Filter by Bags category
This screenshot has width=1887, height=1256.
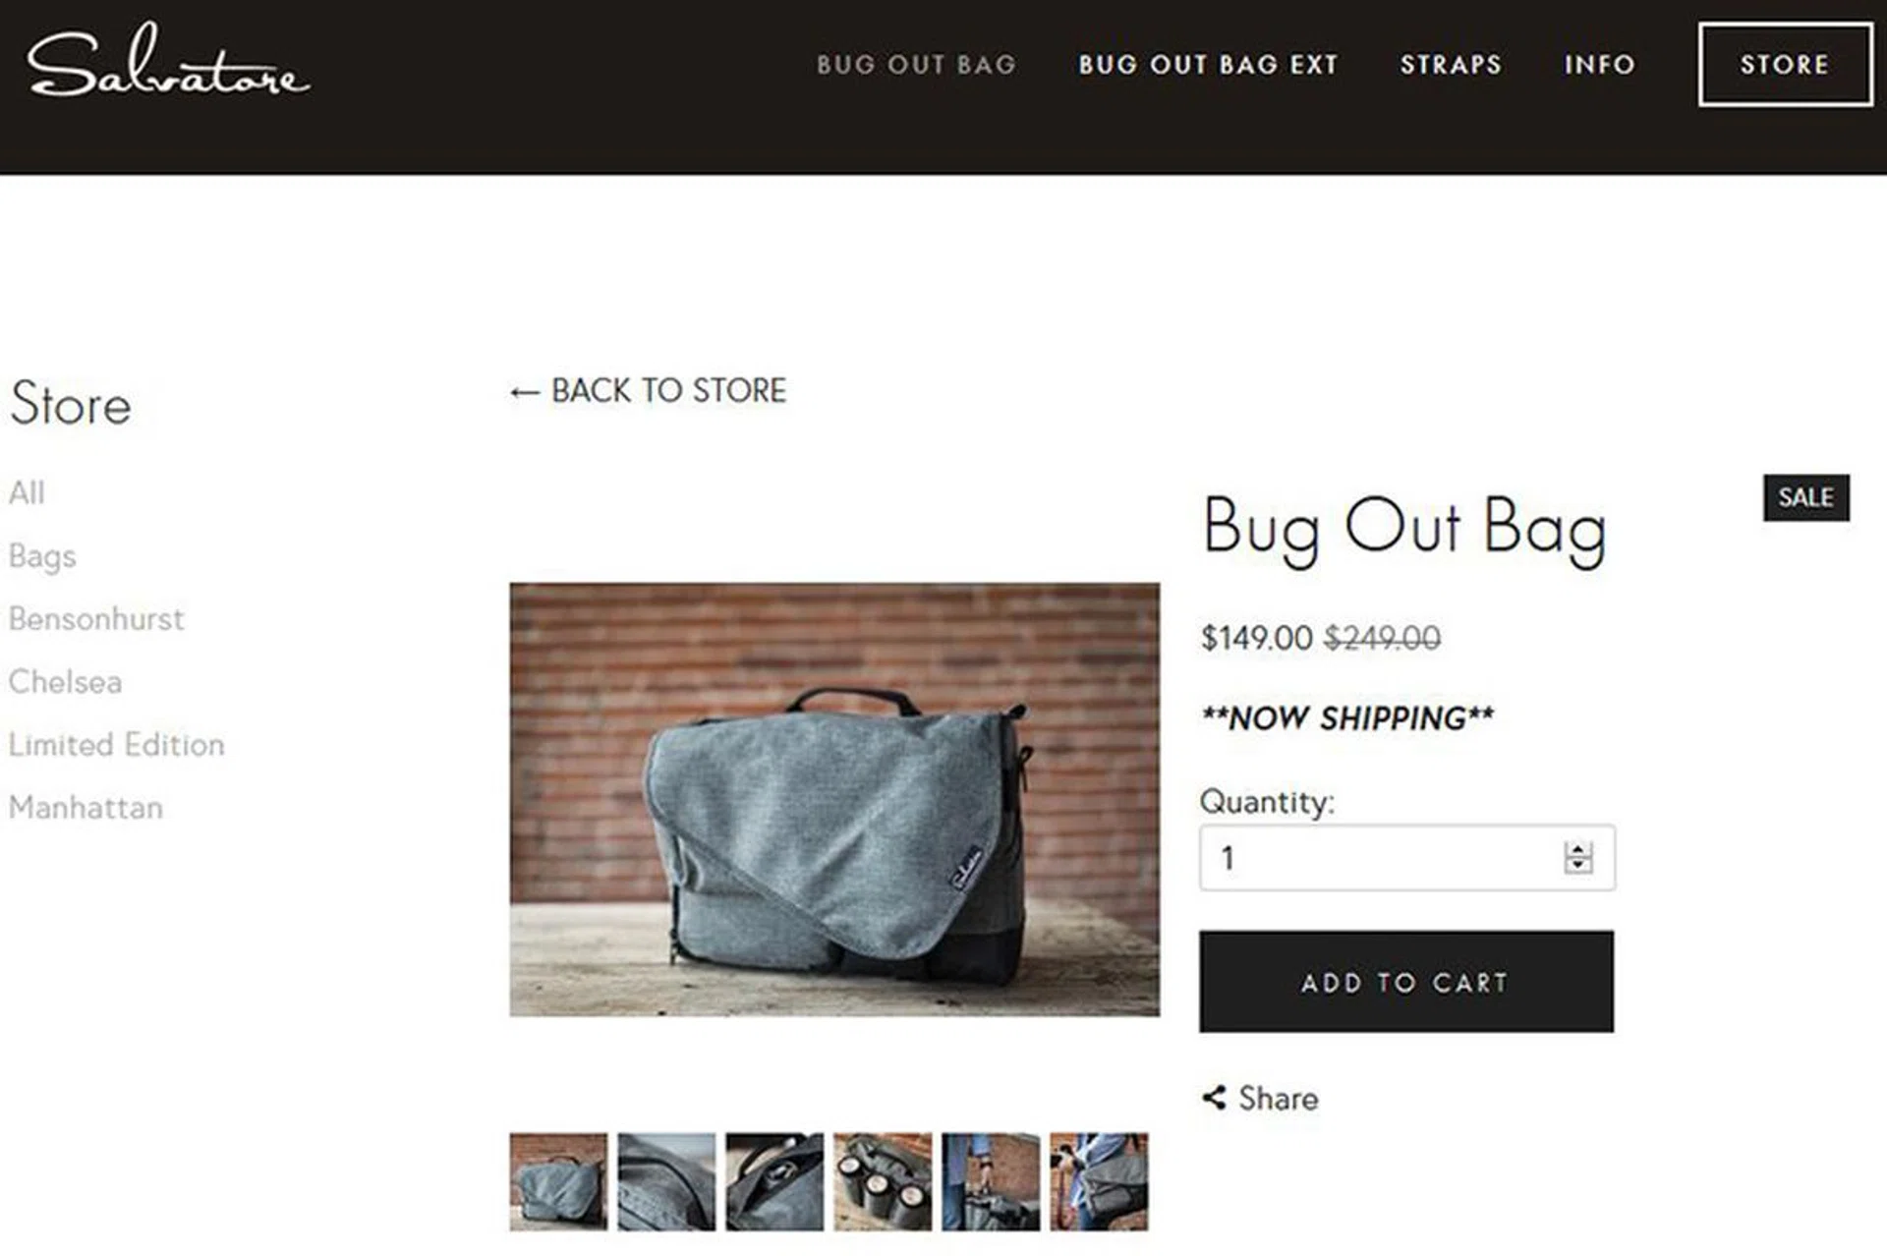[42, 556]
